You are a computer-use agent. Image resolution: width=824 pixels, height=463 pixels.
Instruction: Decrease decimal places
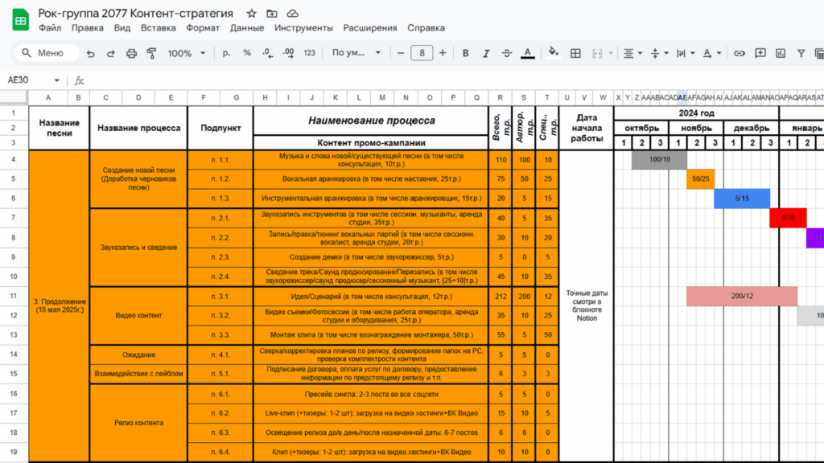point(267,53)
